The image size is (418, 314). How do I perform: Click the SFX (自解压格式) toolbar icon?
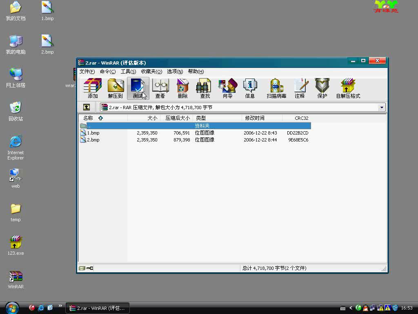point(348,88)
